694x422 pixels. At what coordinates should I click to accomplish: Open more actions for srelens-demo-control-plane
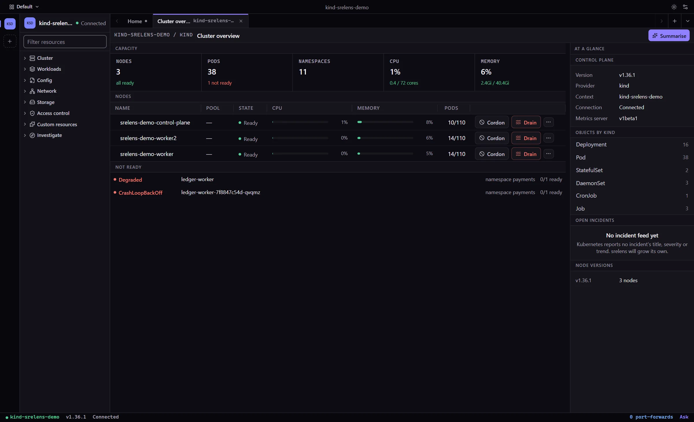[549, 122]
